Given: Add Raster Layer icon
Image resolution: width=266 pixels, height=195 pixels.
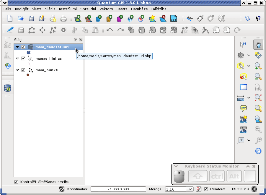Looking at the screenshot, I should [x=88, y=18].
